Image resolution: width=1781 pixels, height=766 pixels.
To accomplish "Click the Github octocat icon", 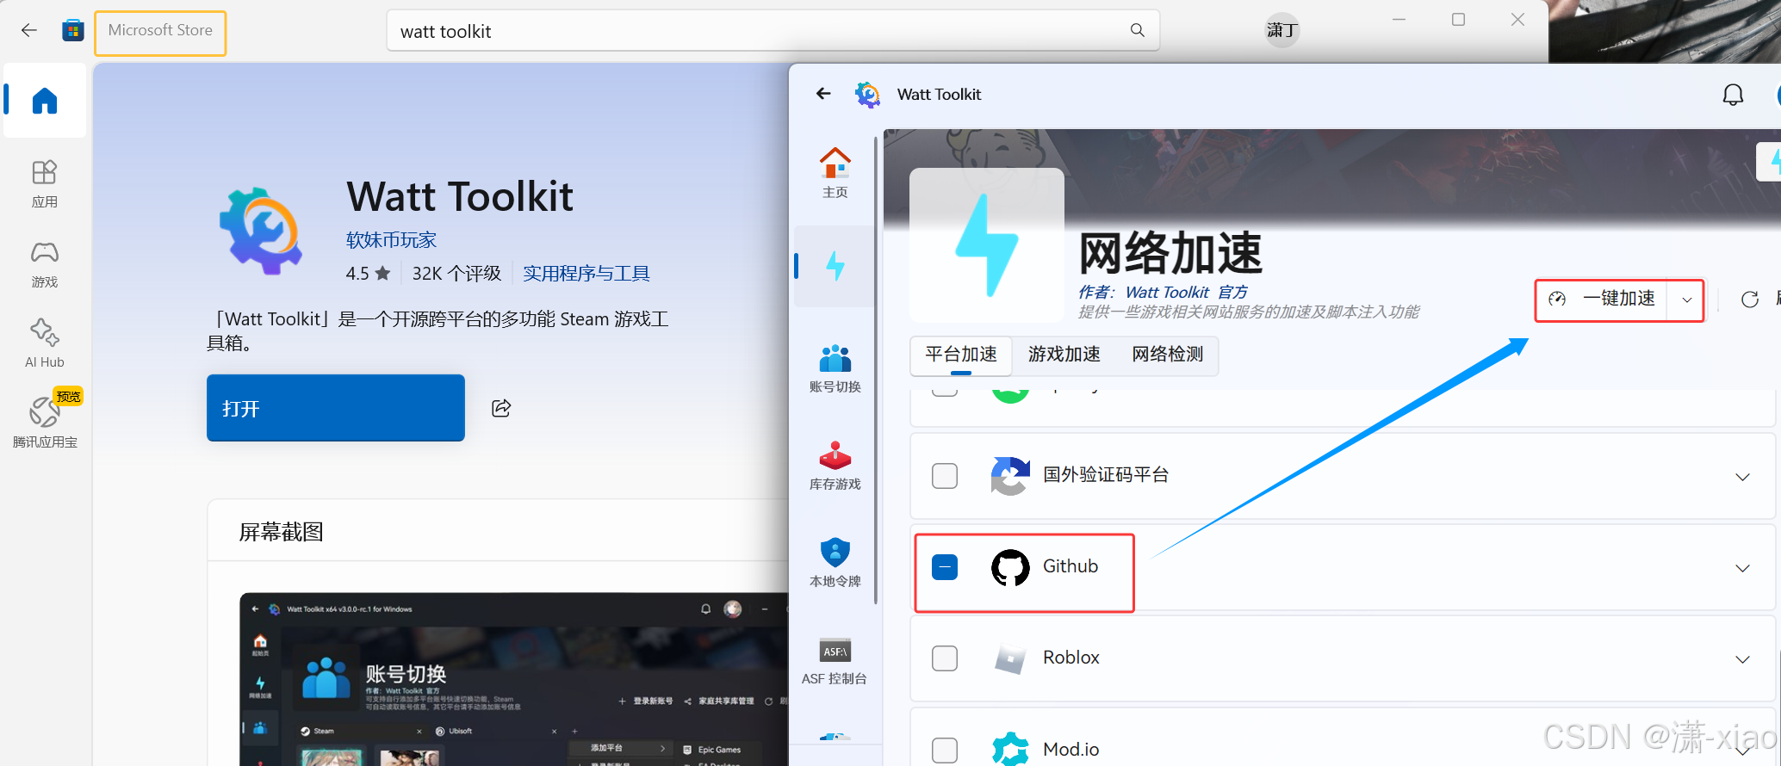I will click(x=1010, y=567).
